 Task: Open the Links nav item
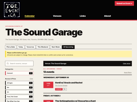tap(83, 16)
